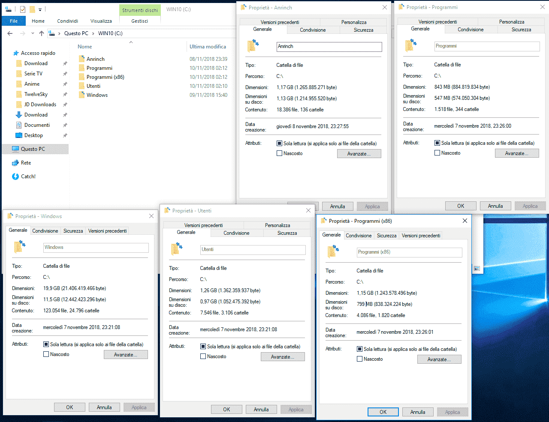Toggle Sola lettura in Programmi properties
549x422 pixels.
(x=437, y=143)
